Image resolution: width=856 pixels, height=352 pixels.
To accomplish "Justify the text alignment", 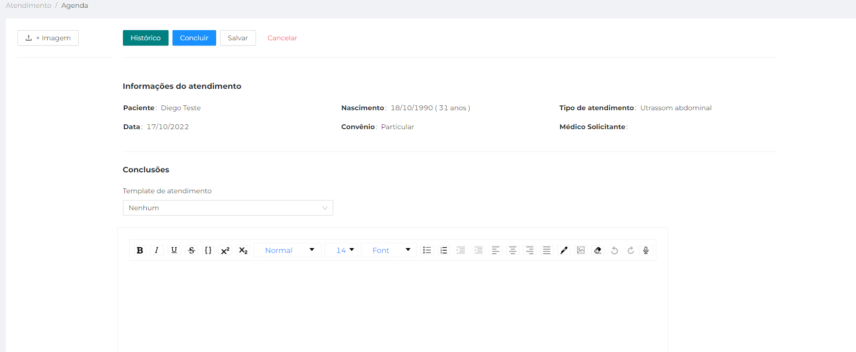I will [x=547, y=251].
